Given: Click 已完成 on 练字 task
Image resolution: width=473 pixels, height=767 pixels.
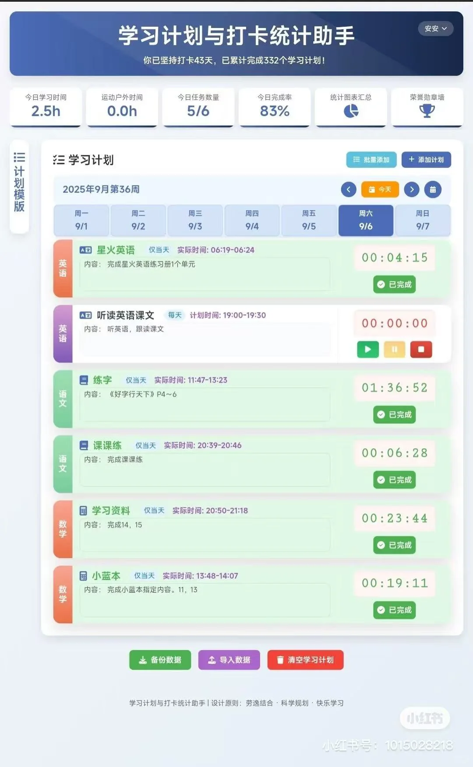Looking at the screenshot, I should click(395, 415).
